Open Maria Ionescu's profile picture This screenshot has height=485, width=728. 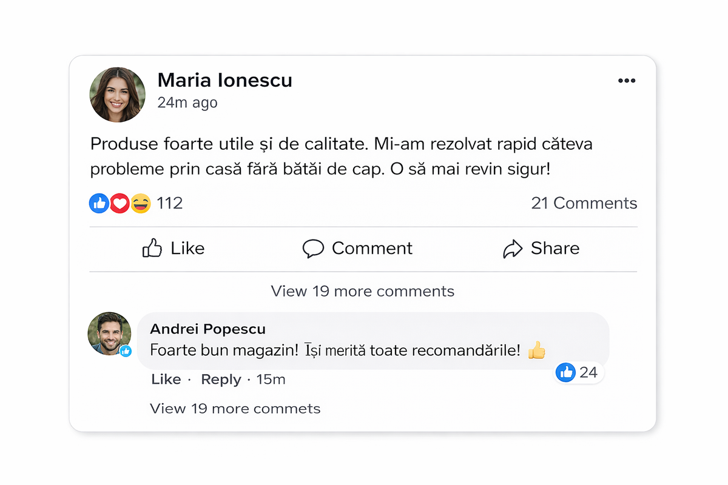tap(117, 94)
